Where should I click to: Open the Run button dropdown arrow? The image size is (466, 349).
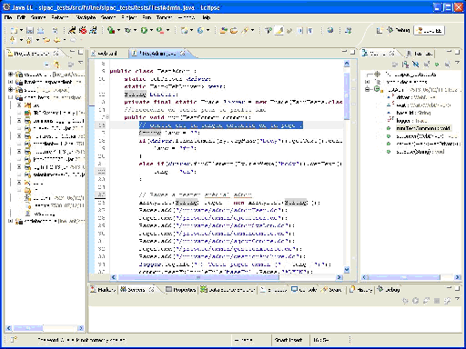click(151, 30)
